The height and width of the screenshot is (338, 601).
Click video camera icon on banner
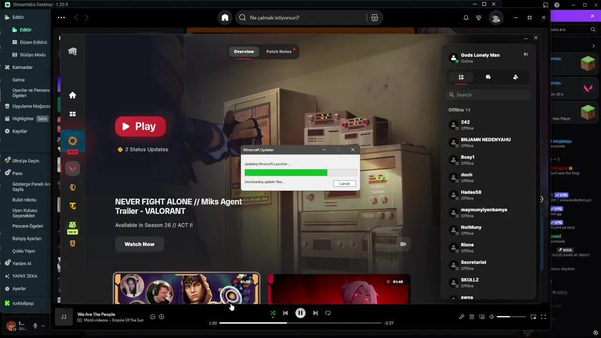point(402,244)
